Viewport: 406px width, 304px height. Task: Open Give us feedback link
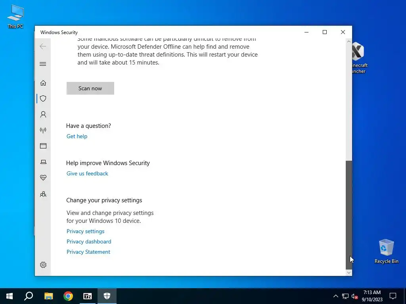(x=87, y=173)
